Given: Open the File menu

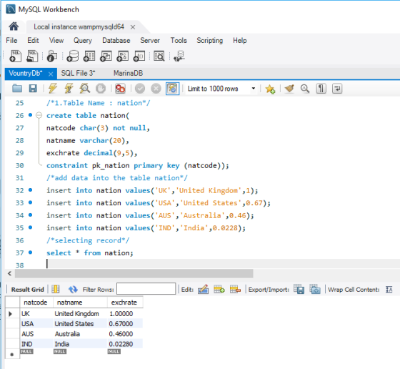Looking at the screenshot, I should (x=11, y=41).
